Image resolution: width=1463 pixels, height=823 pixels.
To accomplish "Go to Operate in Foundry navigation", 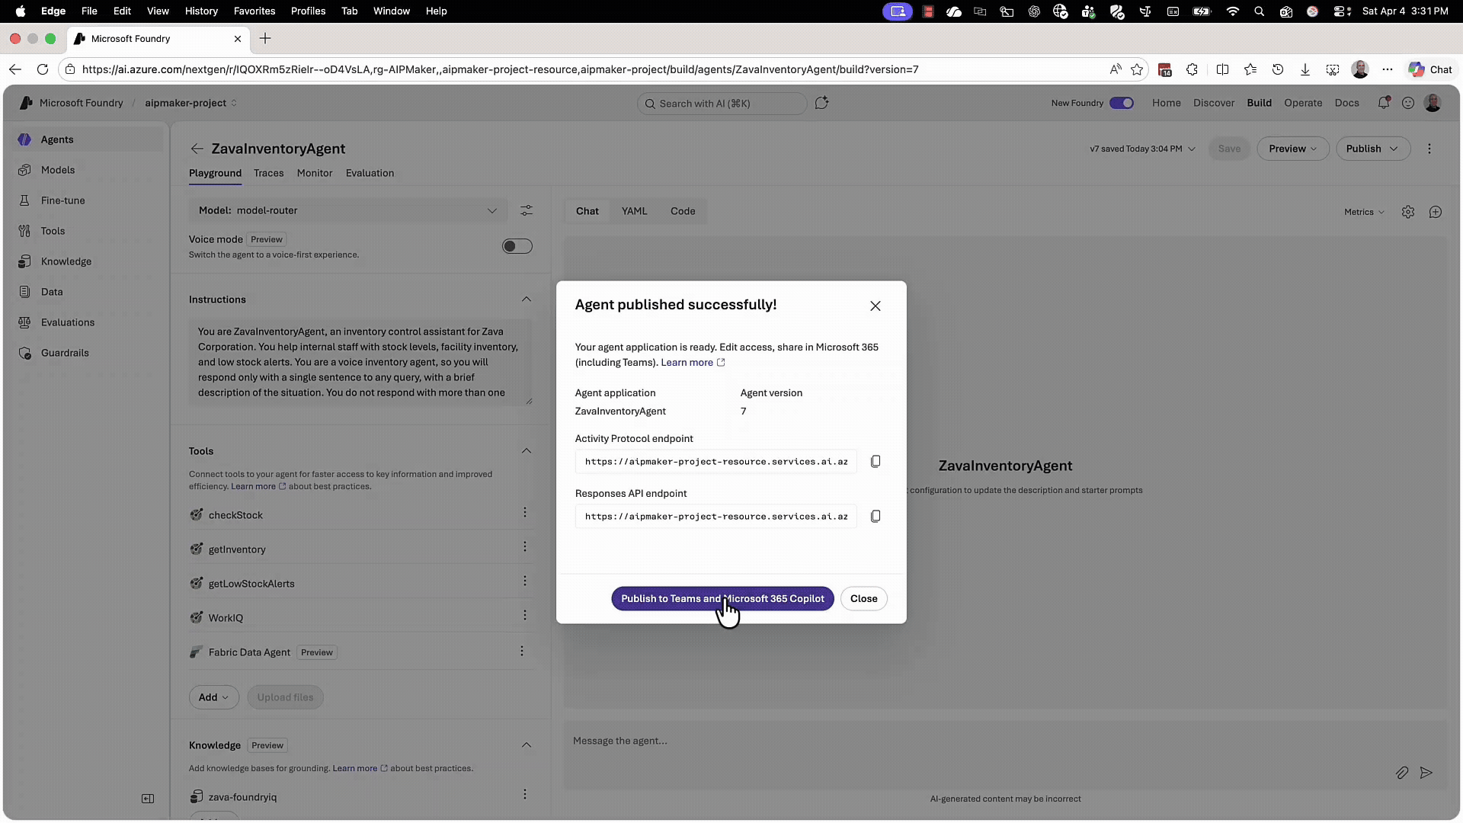I will (x=1303, y=103).
